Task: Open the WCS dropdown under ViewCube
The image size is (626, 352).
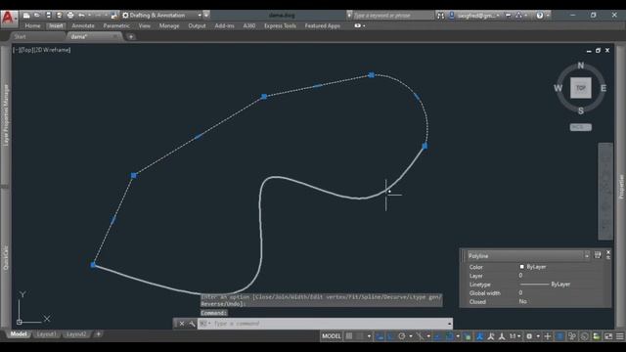Action: 580,127
